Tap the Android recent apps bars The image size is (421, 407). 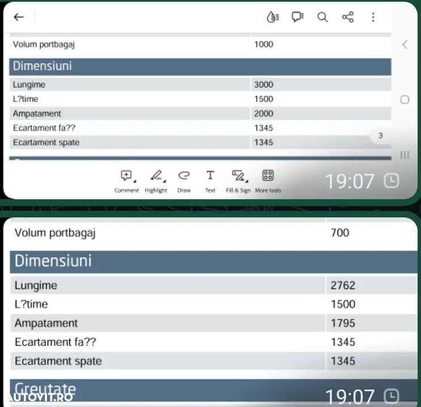coord(405,155)
